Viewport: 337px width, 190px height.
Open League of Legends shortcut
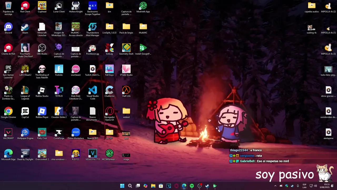click(25, 93)
